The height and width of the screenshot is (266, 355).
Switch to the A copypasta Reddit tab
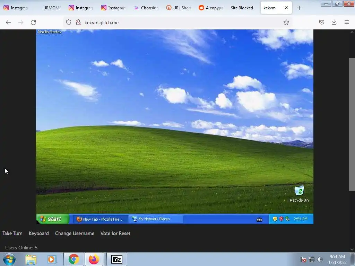(211, 8)
